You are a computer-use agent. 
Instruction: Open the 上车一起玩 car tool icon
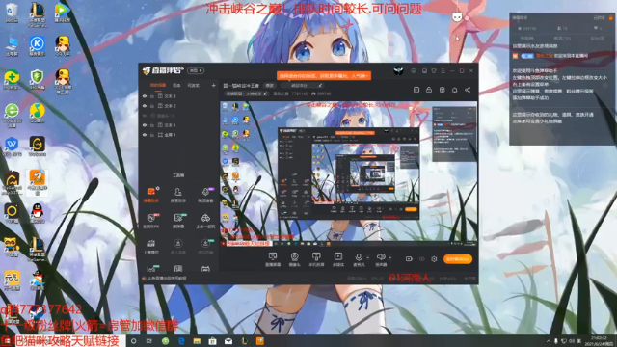(x=205, y=221)
